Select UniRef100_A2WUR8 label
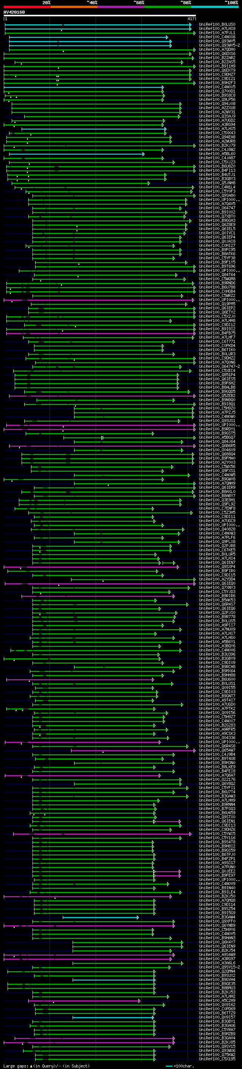The height and width of the screenshot is (1069, 242). 217,141
